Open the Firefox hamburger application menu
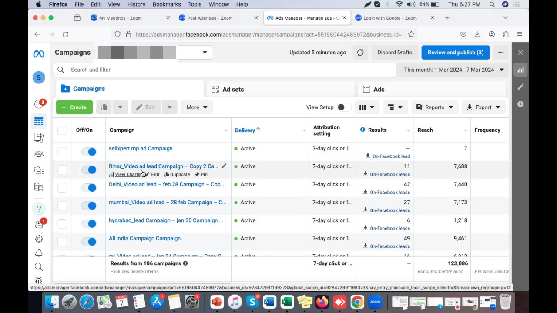 click(x=520, y=34)
